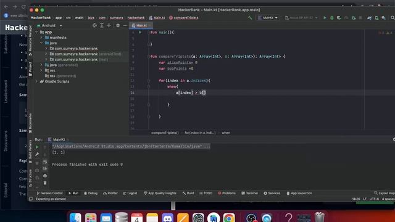Image resolution: width=395 pixels, height=222 pixels.
Task: Open Google Chrome in the Dock
Action: point(229,218)
